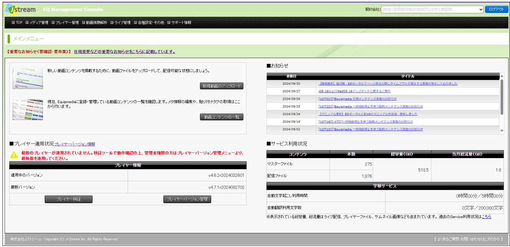Open the サポート情報 menu

(179, 22)
